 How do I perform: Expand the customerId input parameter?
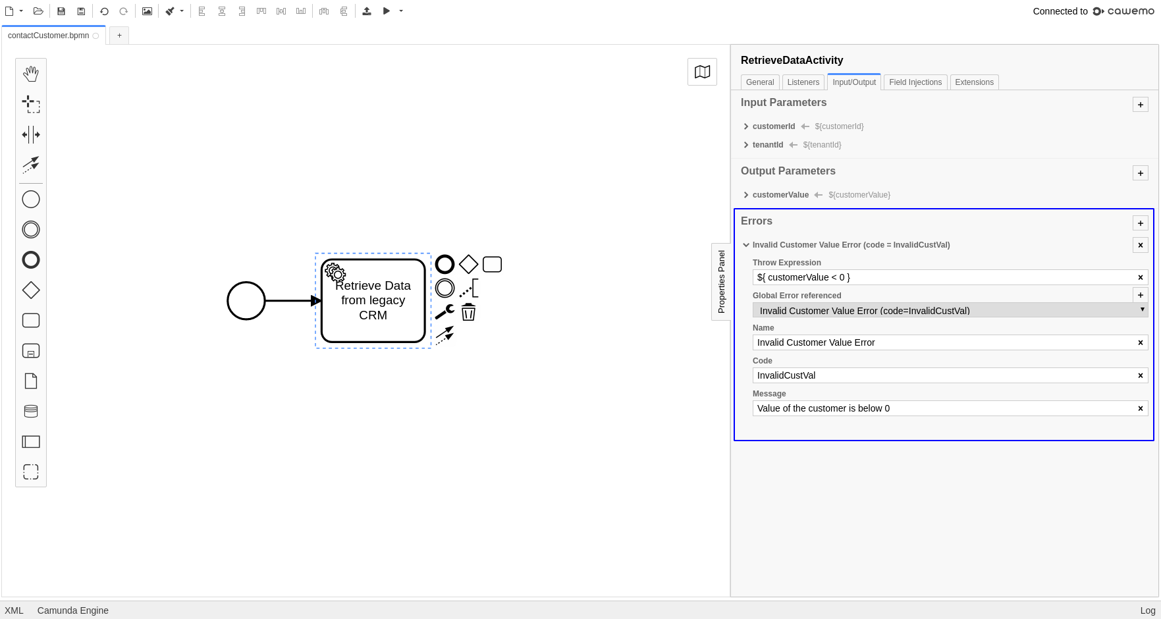point(746,126)
